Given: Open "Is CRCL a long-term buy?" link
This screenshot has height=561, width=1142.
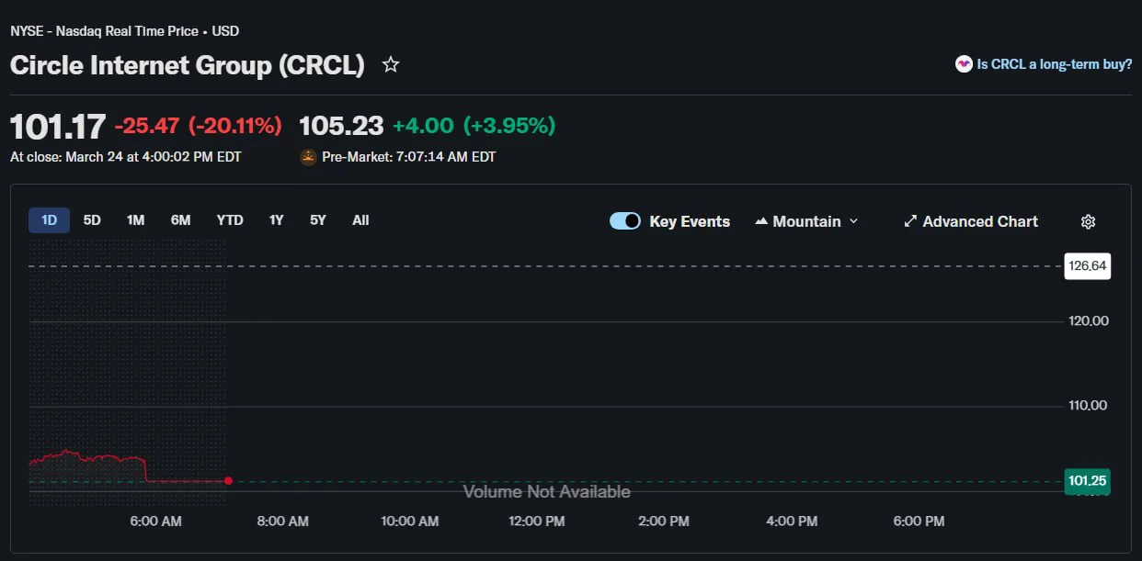Looking at the screenshot, I should click(x=1054, y=64).
